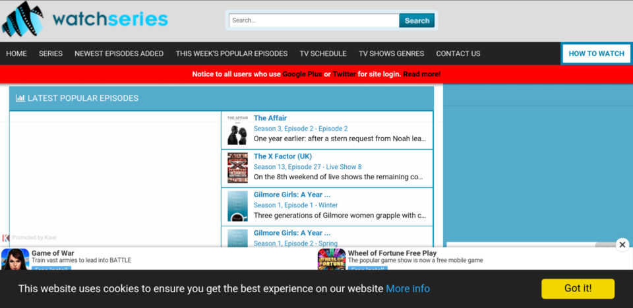The height and width of the screenshot is (308, 633).
Task: Open Gilmore Girls Winter episode thumbnail
Action: [x=237, y=206]
